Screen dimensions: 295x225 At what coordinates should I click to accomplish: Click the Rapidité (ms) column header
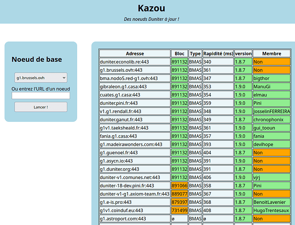pos(218,54)
